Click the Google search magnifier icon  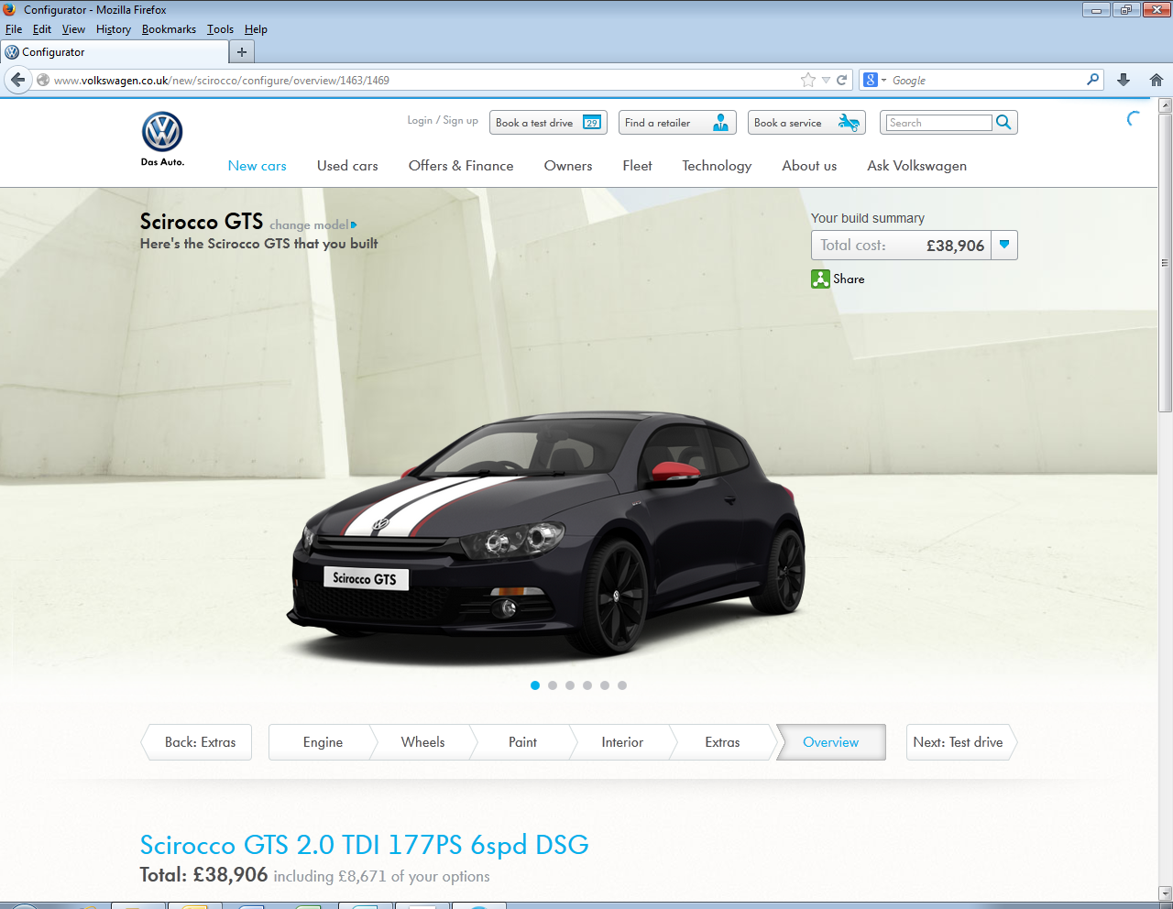click(1092, 80)
